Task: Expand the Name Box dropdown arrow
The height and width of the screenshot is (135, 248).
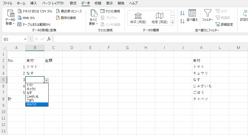Action: pyautogui.click(x=25, y=39)
